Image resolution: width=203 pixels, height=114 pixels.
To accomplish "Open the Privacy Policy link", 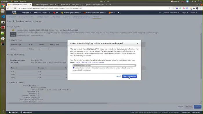I will (x=186, y=112).
